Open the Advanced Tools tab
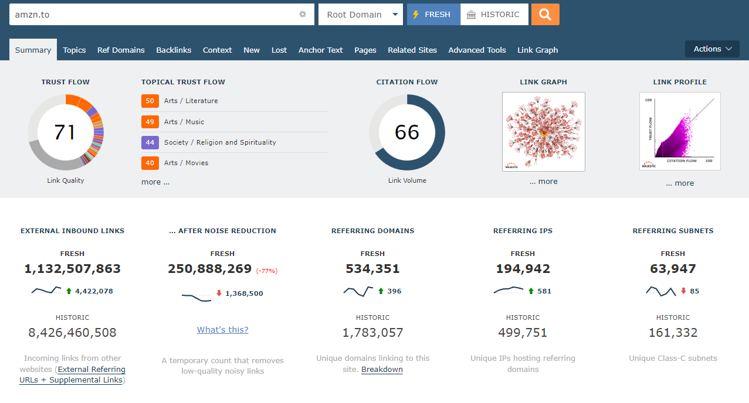This screenshot has height=403, width=749. (x=477, y=50)
